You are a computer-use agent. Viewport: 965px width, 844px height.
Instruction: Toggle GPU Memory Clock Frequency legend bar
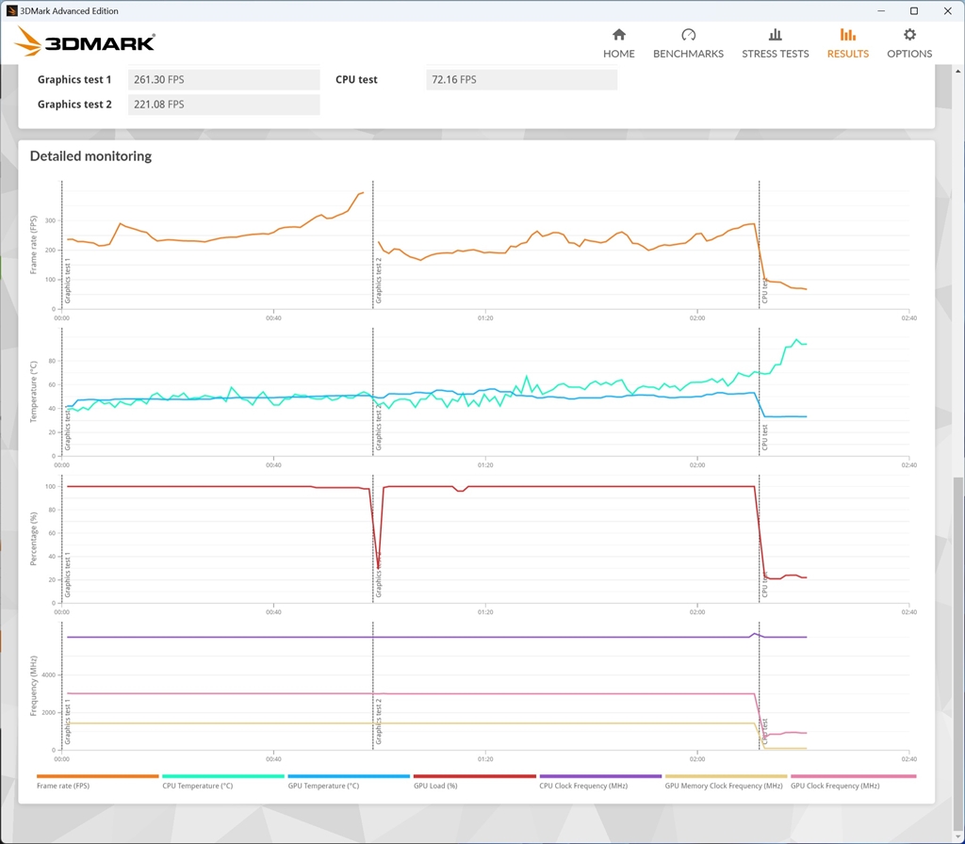click(x=727, y=776)
